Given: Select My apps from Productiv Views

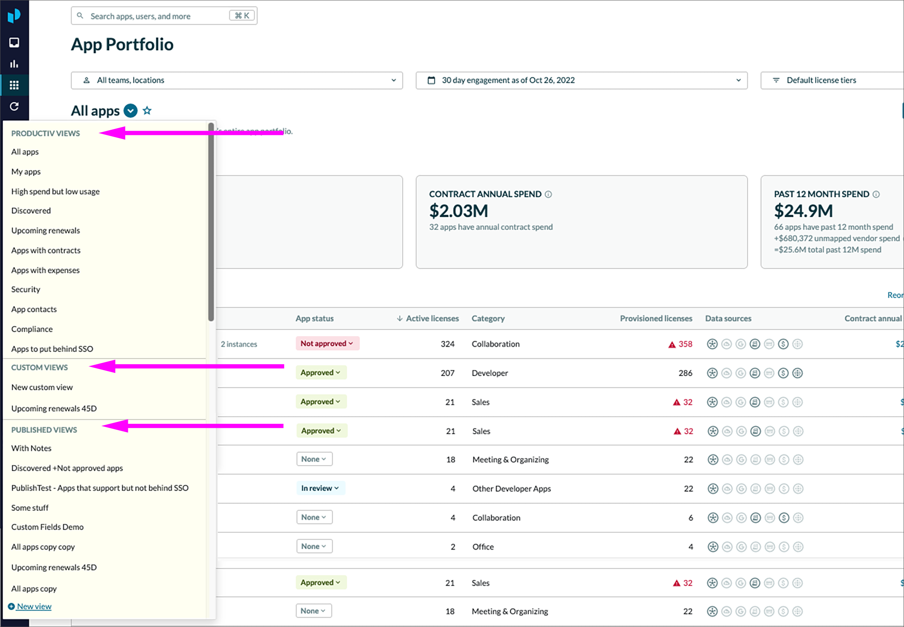Looking at the screenshot, I should [26, 171].
